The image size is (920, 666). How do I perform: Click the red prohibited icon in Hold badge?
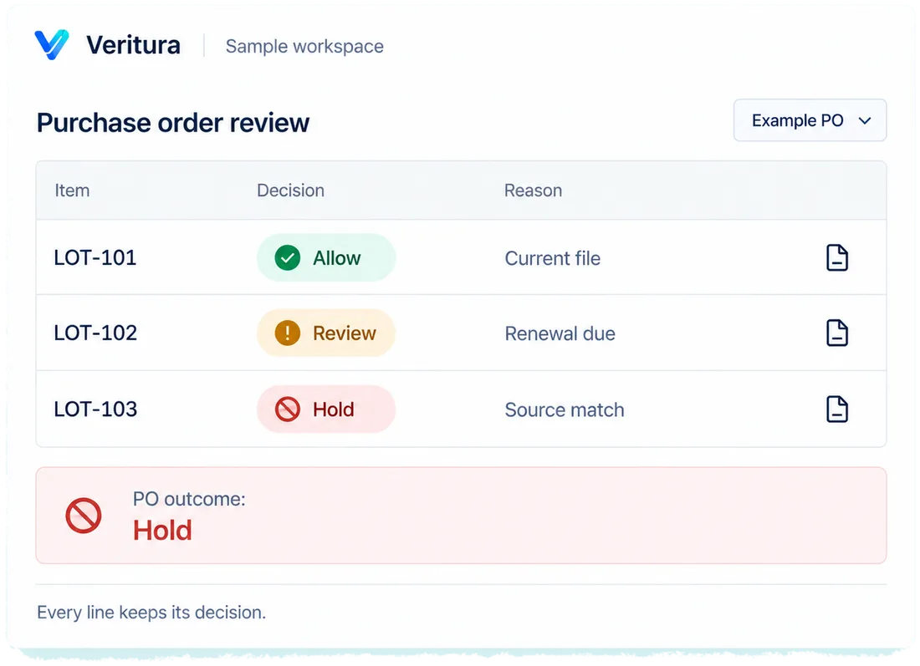(288, 409)
